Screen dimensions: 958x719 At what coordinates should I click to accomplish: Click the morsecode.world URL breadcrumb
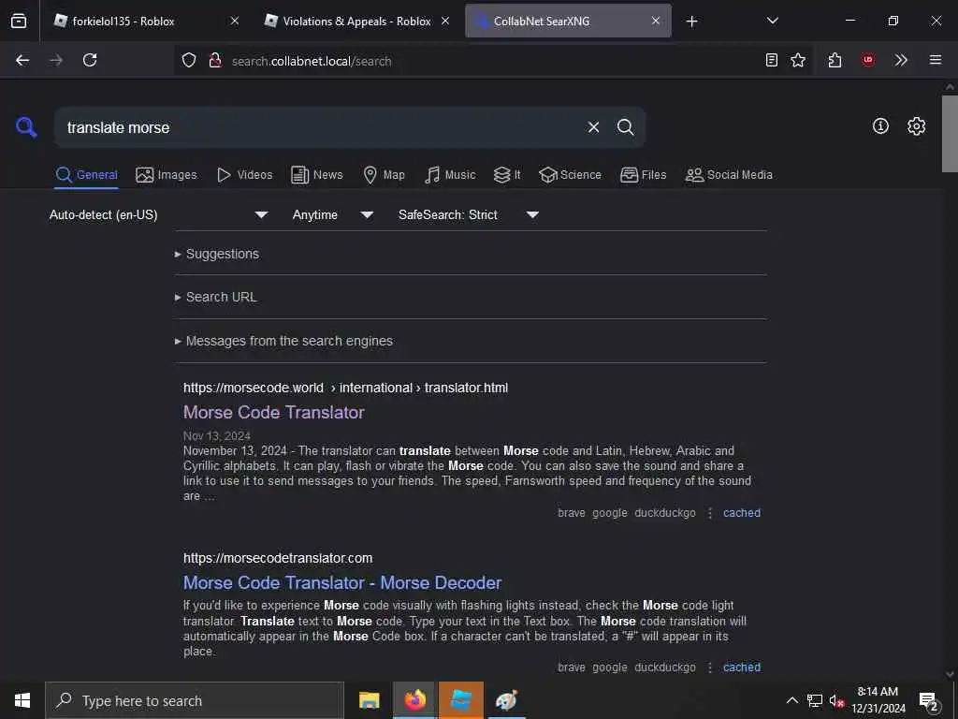pos(346,388)
